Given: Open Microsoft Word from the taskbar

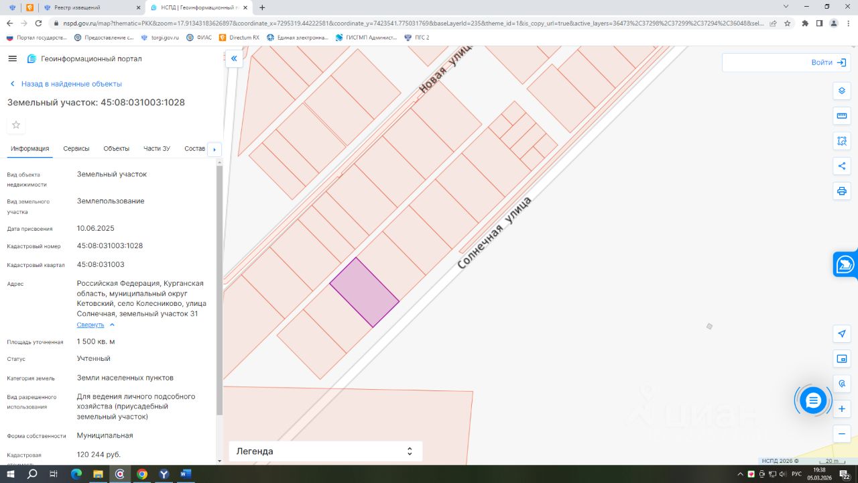Looking at the screenshot, I should click(186, 474).
